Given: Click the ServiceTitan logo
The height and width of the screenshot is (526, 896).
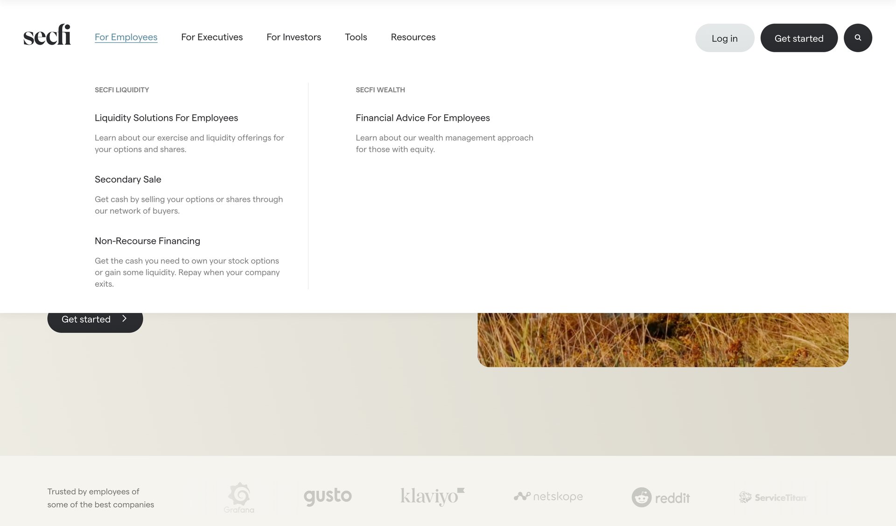Looking at the screenshot, I should 773,497.
